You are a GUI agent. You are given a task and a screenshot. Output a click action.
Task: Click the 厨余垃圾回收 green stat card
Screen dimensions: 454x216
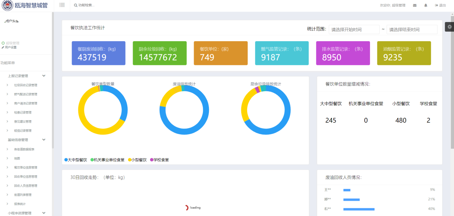click(x=160, y=53)
